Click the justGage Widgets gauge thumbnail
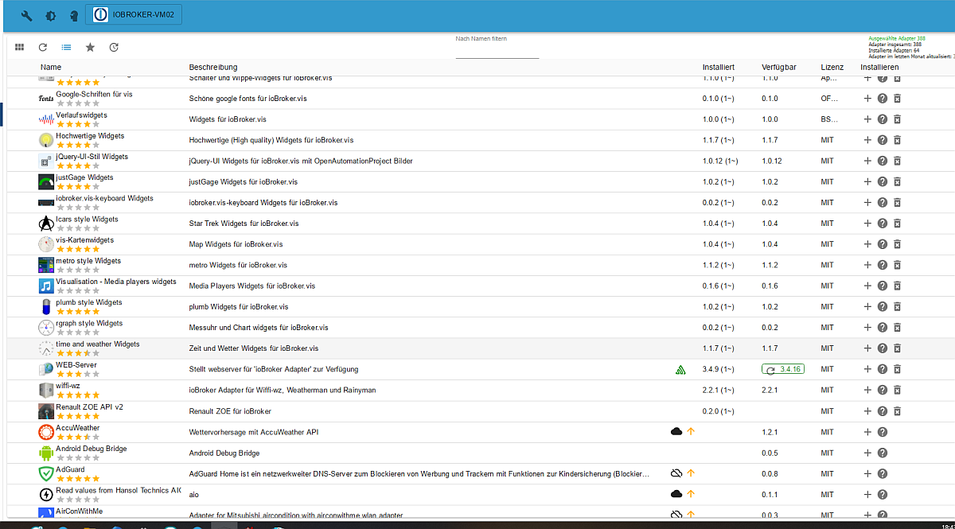The image size is (955, 529). [45, 181]
